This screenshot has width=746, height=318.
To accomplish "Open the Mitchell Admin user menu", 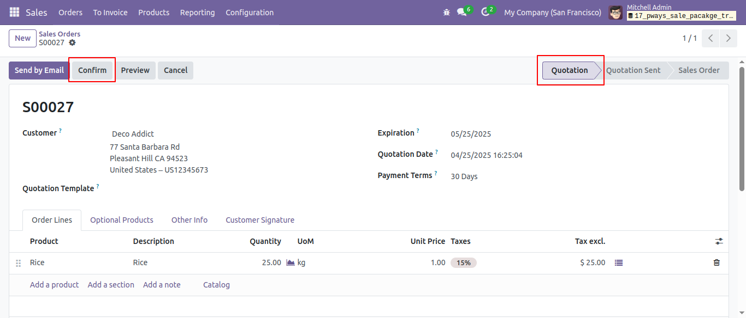I will click(672, 12).
